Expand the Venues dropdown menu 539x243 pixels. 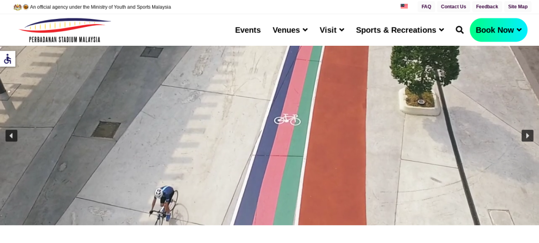coord(290,30)
